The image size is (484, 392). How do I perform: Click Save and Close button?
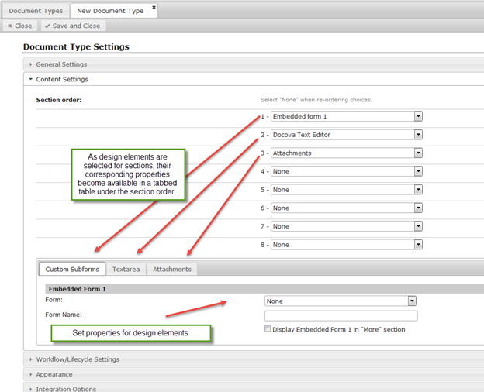coord(73,26)
